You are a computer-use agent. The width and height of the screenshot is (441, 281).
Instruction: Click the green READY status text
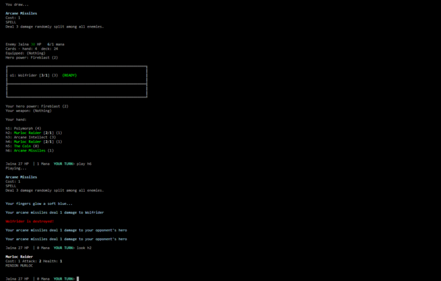click(69, 75)
